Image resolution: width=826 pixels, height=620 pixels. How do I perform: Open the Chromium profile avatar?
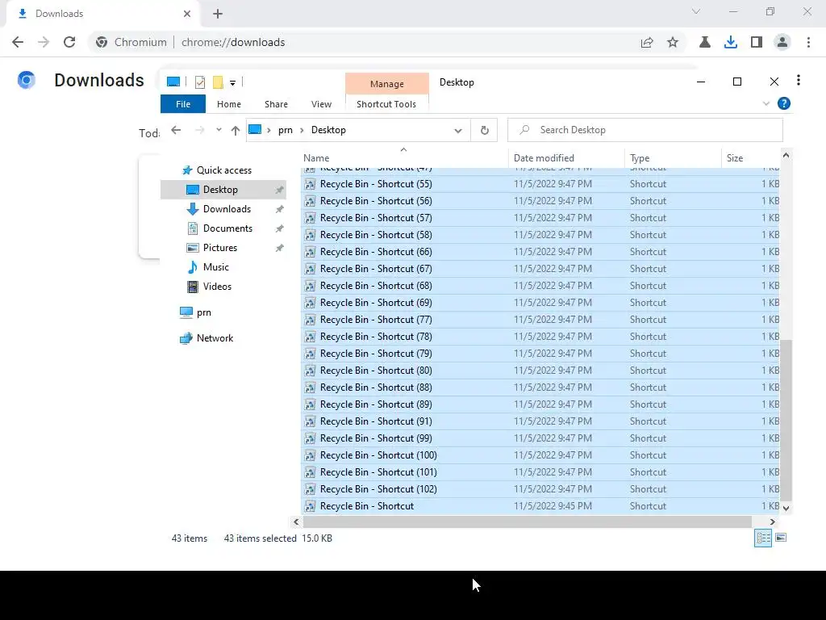pyautogui.click(x=782, y=42)
